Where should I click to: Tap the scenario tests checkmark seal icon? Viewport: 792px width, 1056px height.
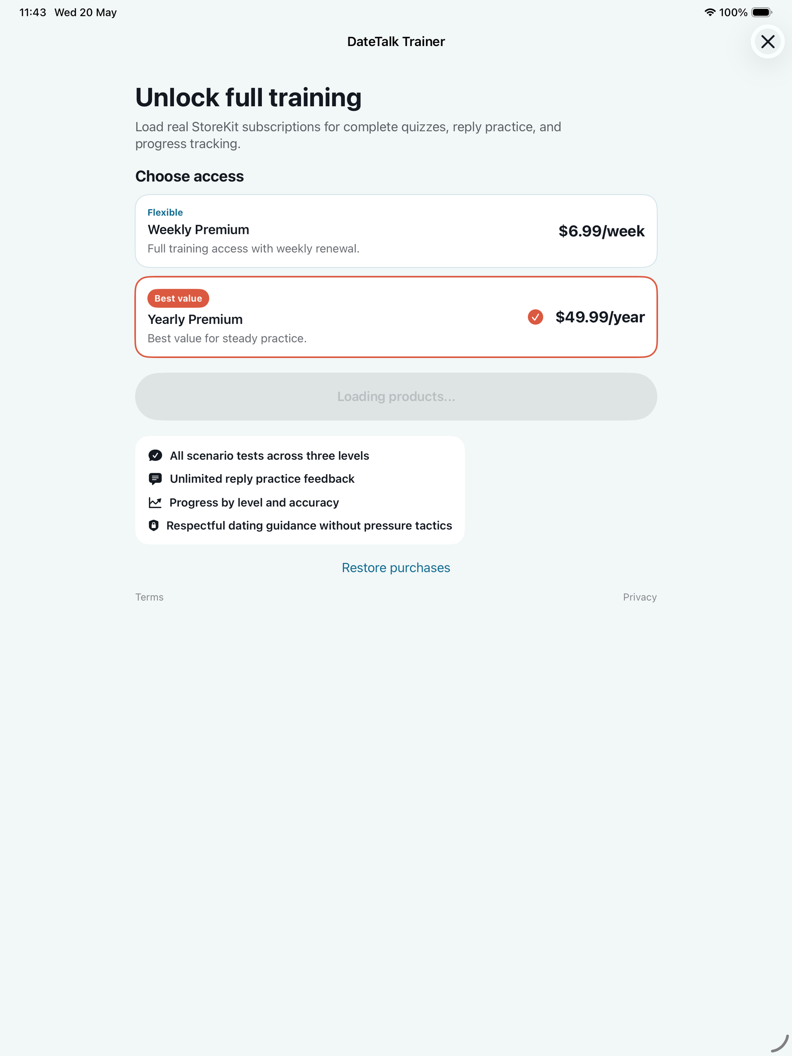click(155, 455)
